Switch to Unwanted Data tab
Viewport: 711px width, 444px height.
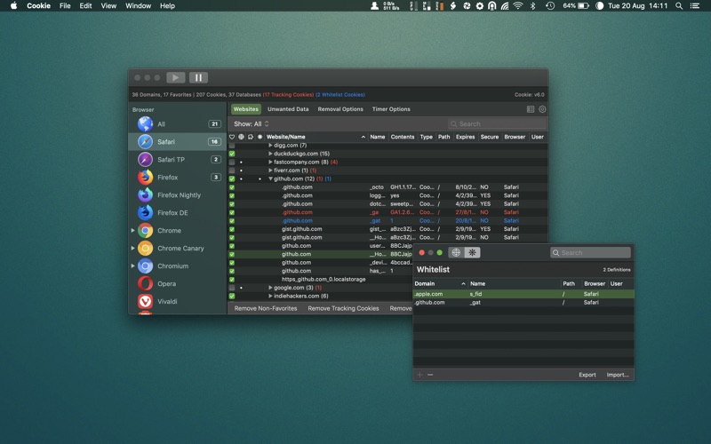pos(288,109)
